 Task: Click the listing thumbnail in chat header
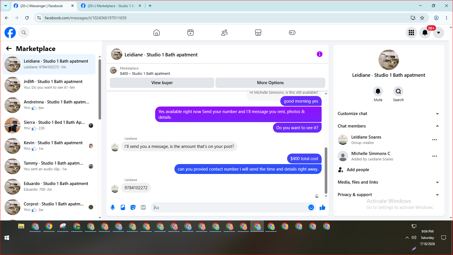coord(113,70)
